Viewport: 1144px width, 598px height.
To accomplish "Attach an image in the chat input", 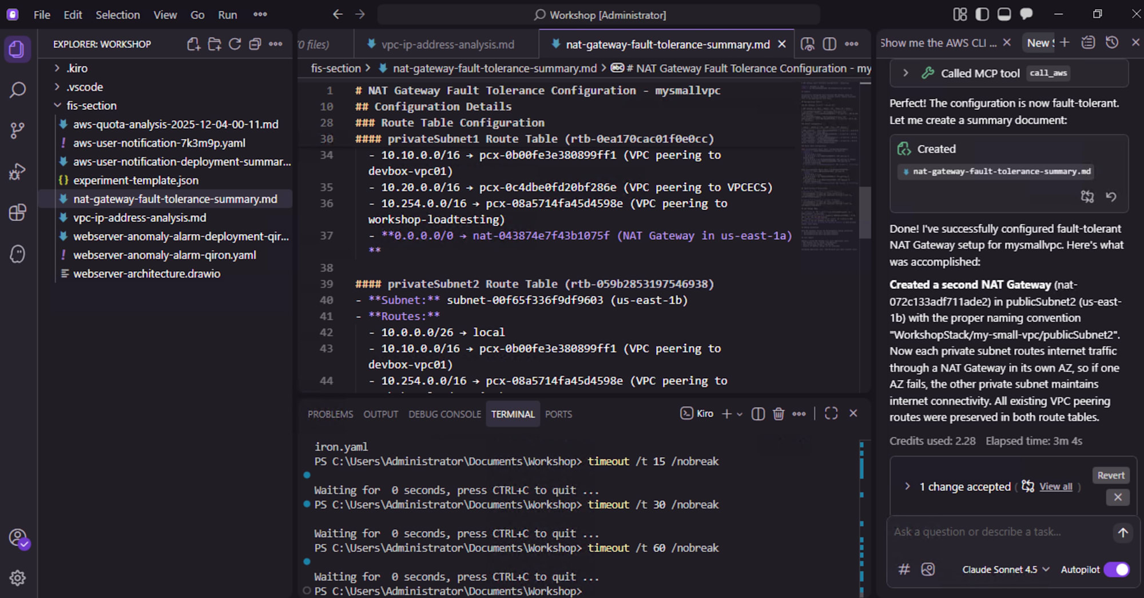I will tap(928, 569).
